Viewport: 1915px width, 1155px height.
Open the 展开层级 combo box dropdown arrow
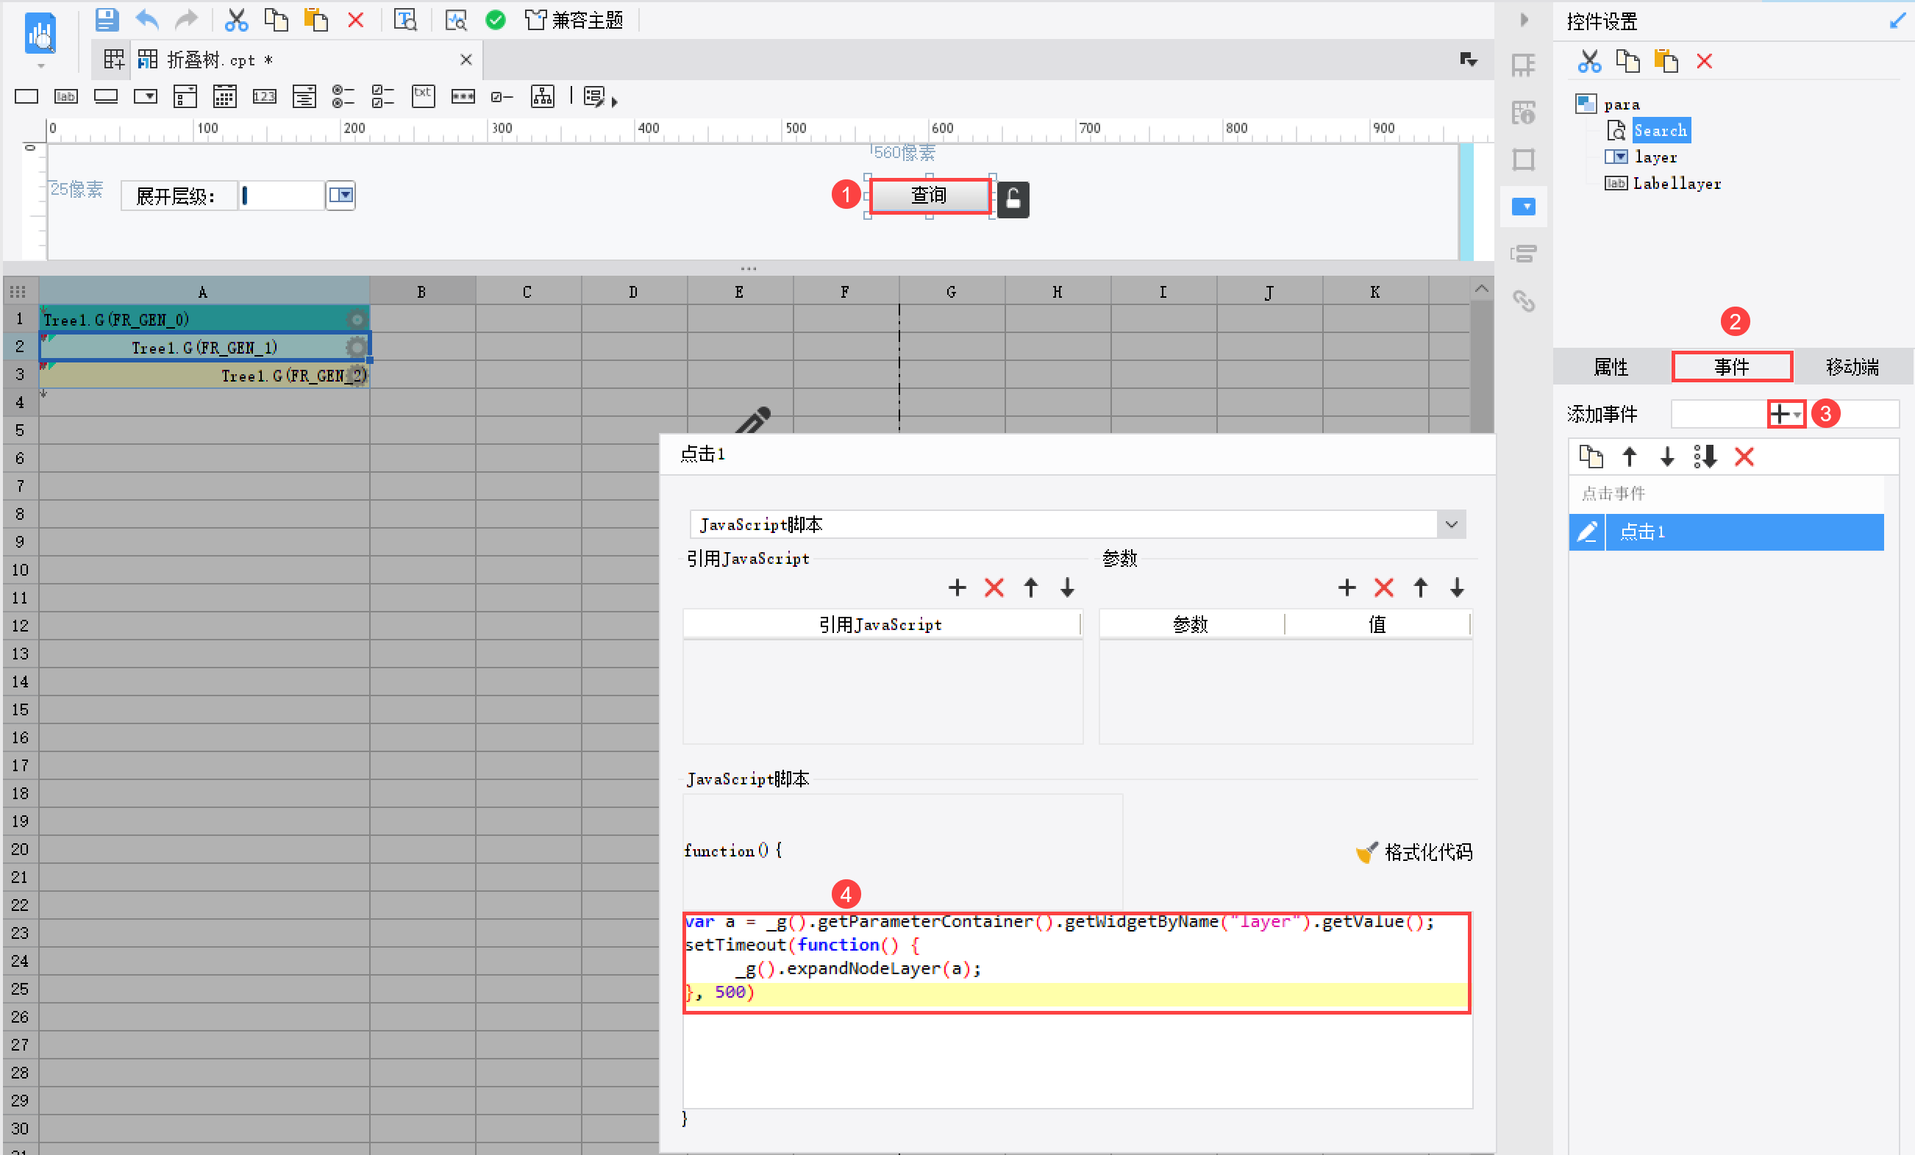(340, 195)
